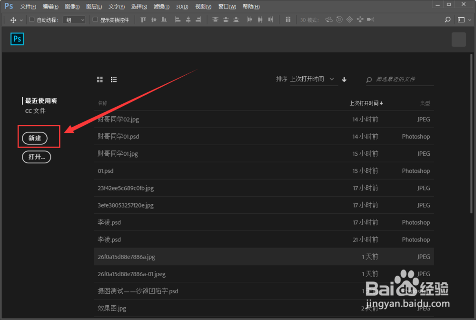Expand the workspace switcher dropdown arrow
The width and height of the screenshot is (476, 320).
[470, 20]
